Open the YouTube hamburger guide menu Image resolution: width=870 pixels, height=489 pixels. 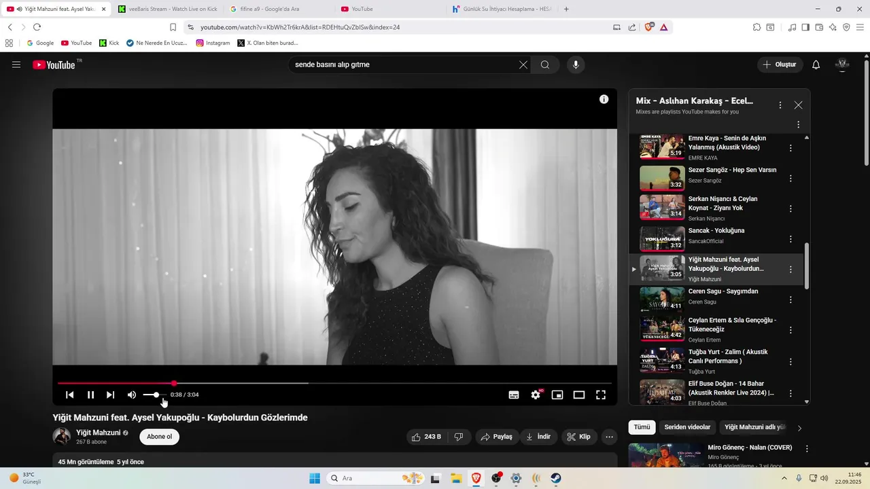click(16, 65)
